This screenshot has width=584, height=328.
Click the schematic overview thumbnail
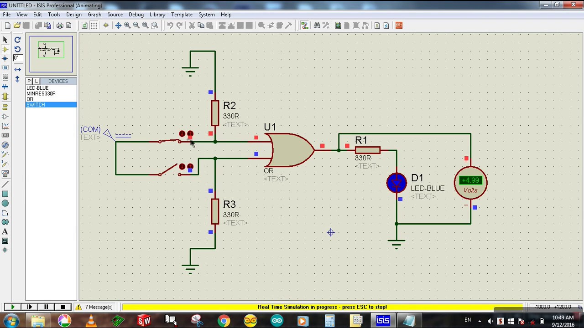click(51, 54)
